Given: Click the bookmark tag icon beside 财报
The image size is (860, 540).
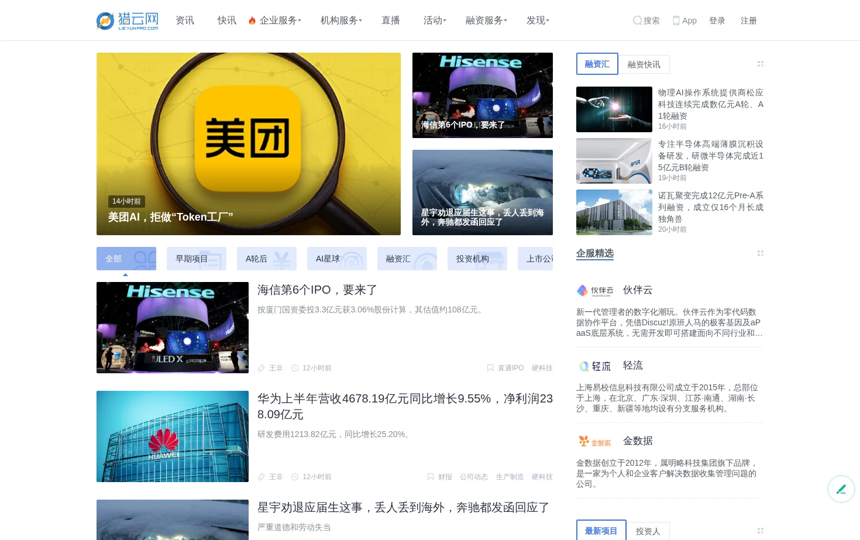Looking at the screenshot, I should pyautogui.click(x=431, y=477).
